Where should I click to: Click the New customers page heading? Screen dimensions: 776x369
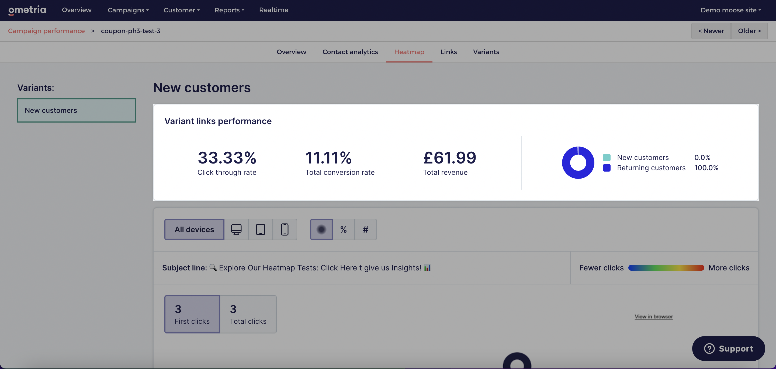point(202,88)
